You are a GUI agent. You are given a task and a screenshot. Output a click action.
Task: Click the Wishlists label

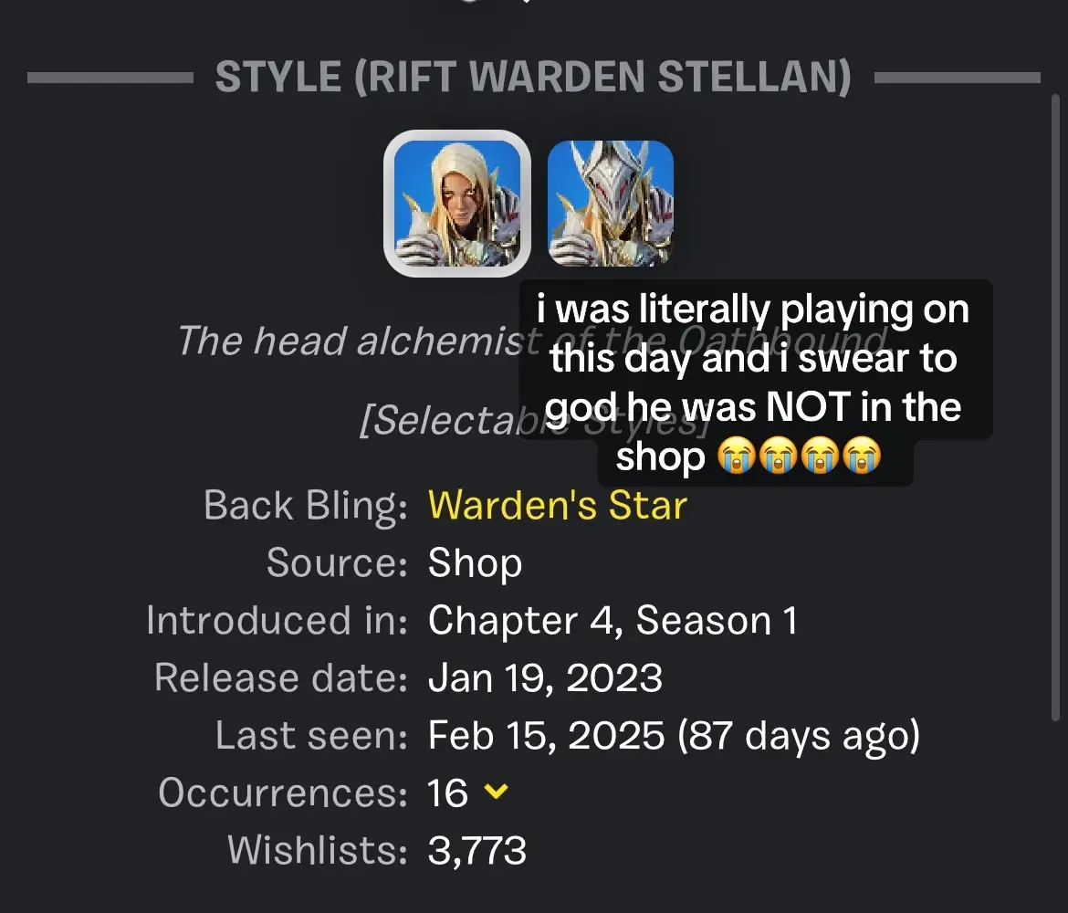pos(318,850)
